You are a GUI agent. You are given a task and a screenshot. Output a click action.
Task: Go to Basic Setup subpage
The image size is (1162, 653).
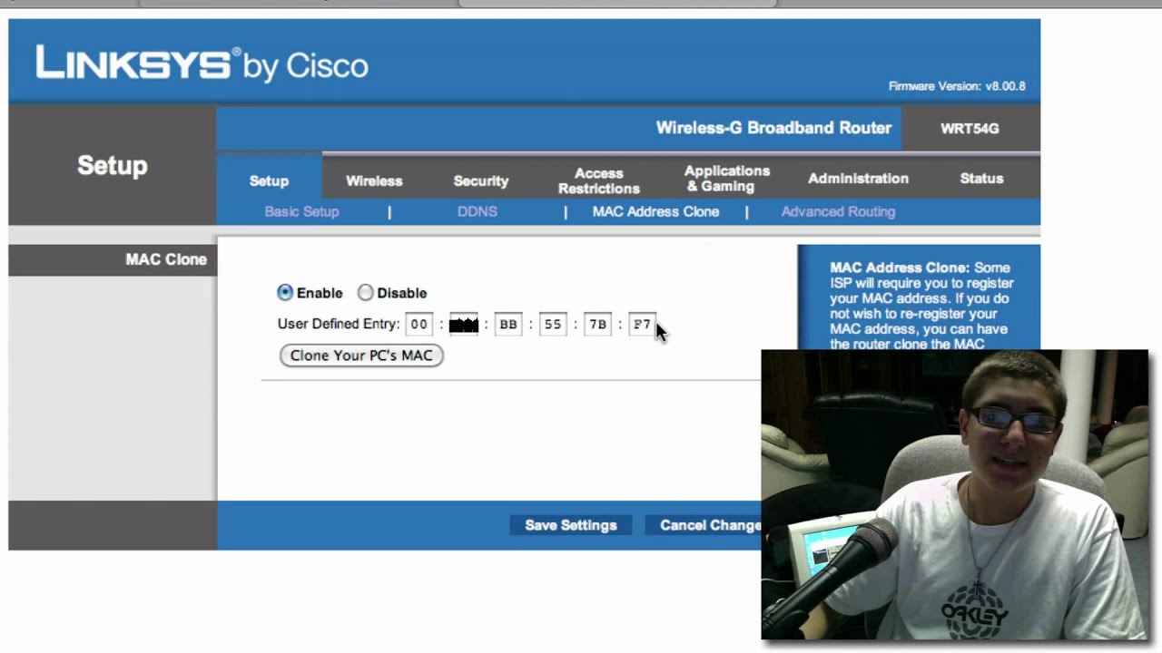coord(301,211)
